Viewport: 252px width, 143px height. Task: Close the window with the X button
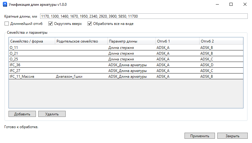point(245,4)
